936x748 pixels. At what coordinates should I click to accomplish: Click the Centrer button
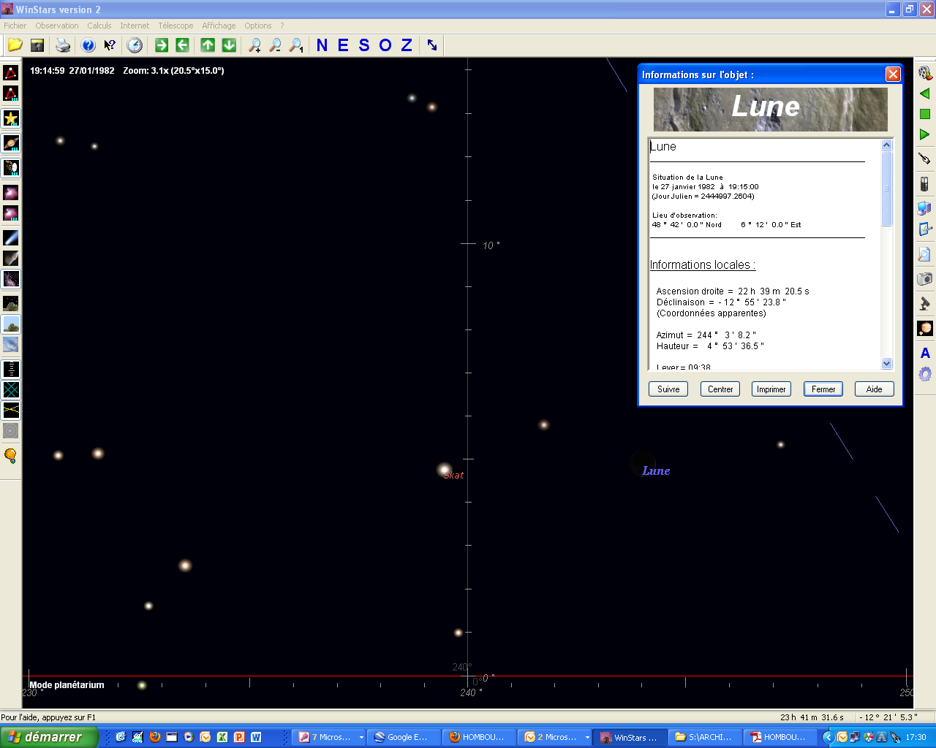(x=720, y=389)
